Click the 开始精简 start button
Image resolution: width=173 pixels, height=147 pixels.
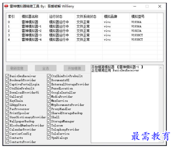pos(74,68)
